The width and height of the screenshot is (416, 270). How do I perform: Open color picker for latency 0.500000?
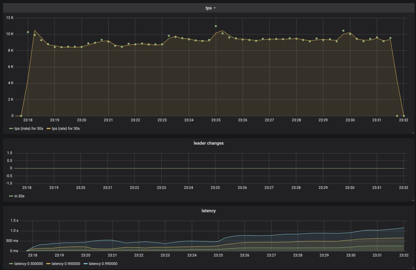pyautogui.click(x=11, y=264)
